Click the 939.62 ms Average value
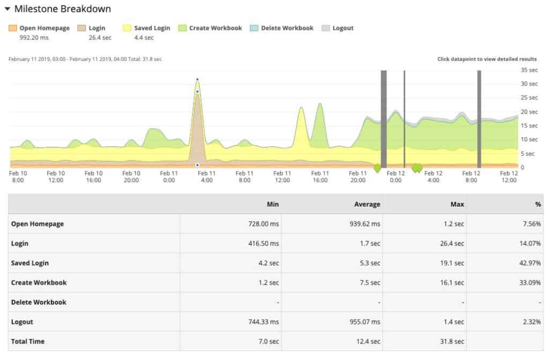Viewport: 549px width, 357px height. (365, 224)
